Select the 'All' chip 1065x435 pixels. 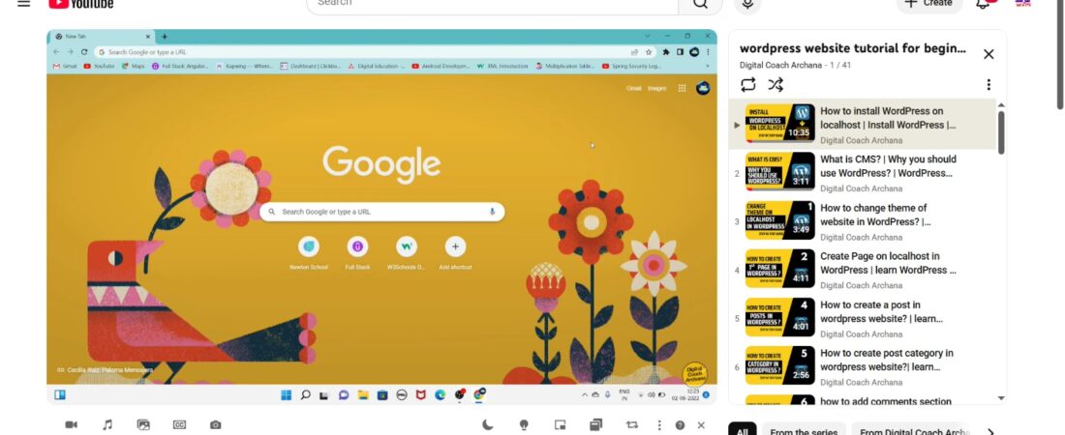(743, 429)
